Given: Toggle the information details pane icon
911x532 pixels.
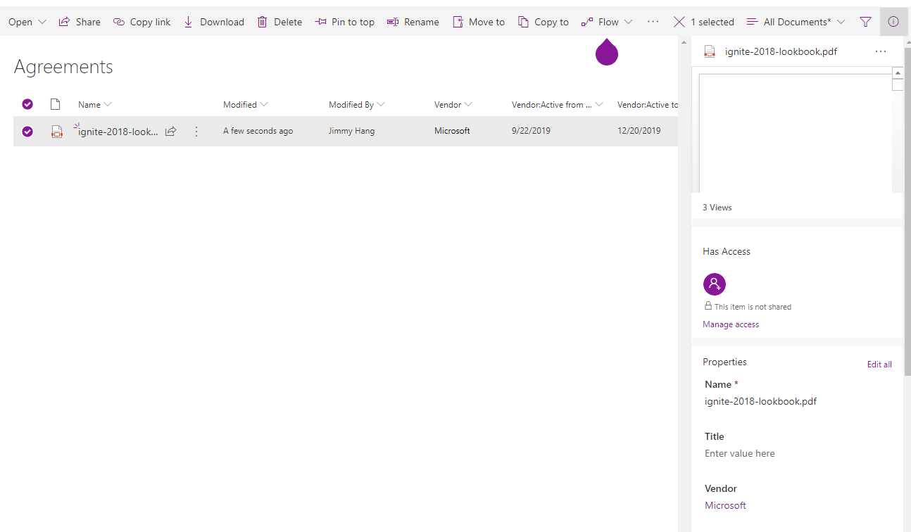Looking at the screenshot, I should click(x=893, y=22).
